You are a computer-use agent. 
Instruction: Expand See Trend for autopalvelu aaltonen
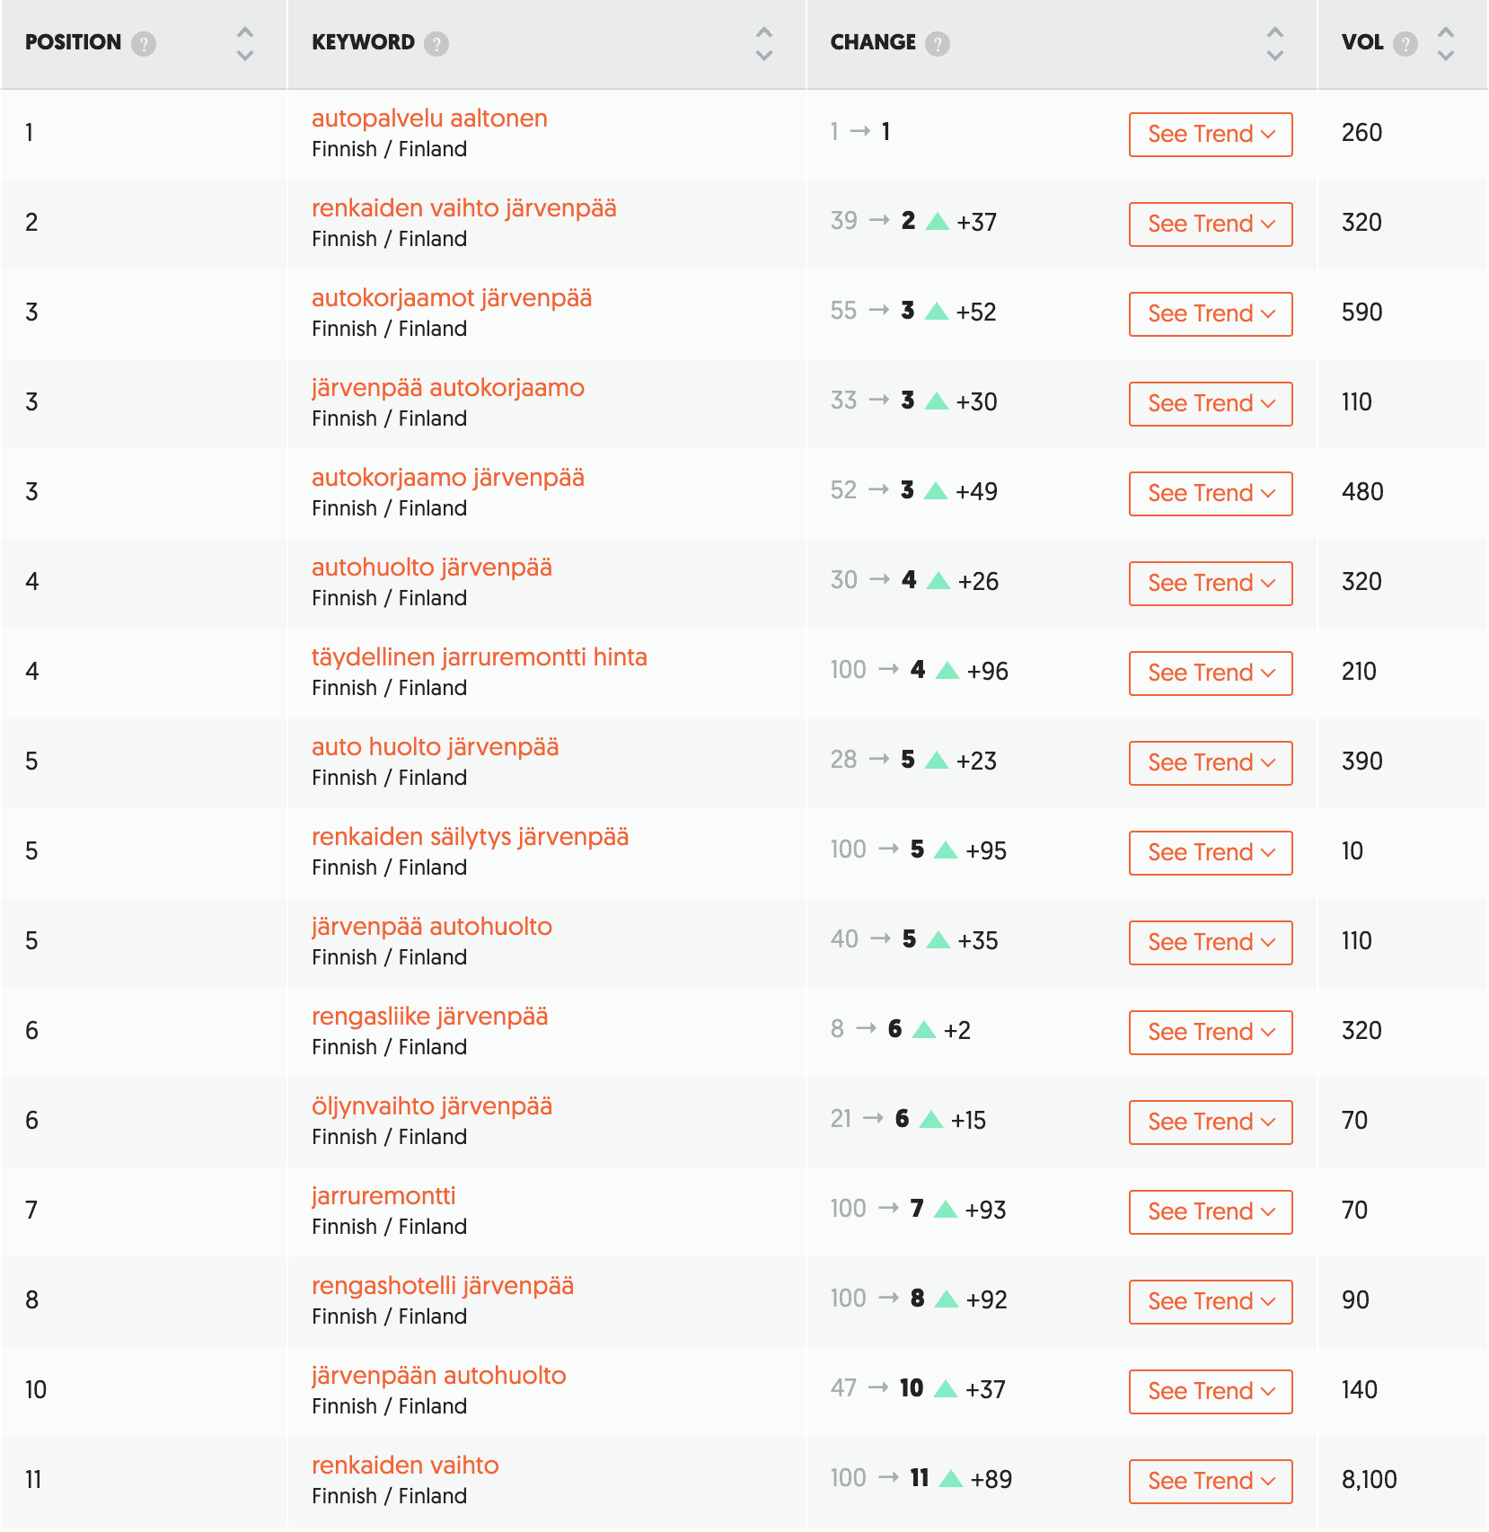pyautogui.click(x=1210, y=135)
